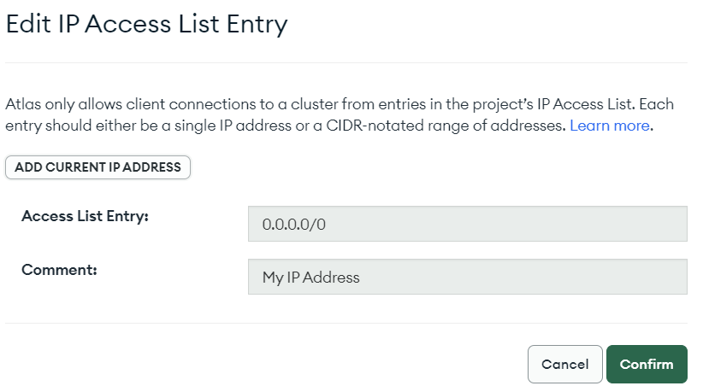Viewport: 703px width, 386px height.
Task: Click the word 'Atlas' in the description
Action: click(x=23, y=105)
